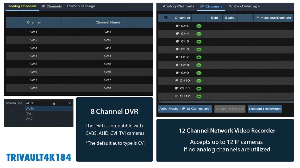300x168 pixels.
Task: Add a camera to IP CH10
Action: click(x=199, y=81)
